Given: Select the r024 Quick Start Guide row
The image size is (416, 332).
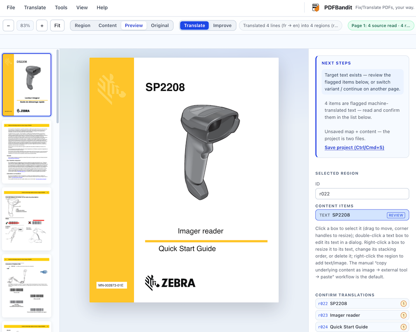Looking at the screenshot, I should pos(362,327).
